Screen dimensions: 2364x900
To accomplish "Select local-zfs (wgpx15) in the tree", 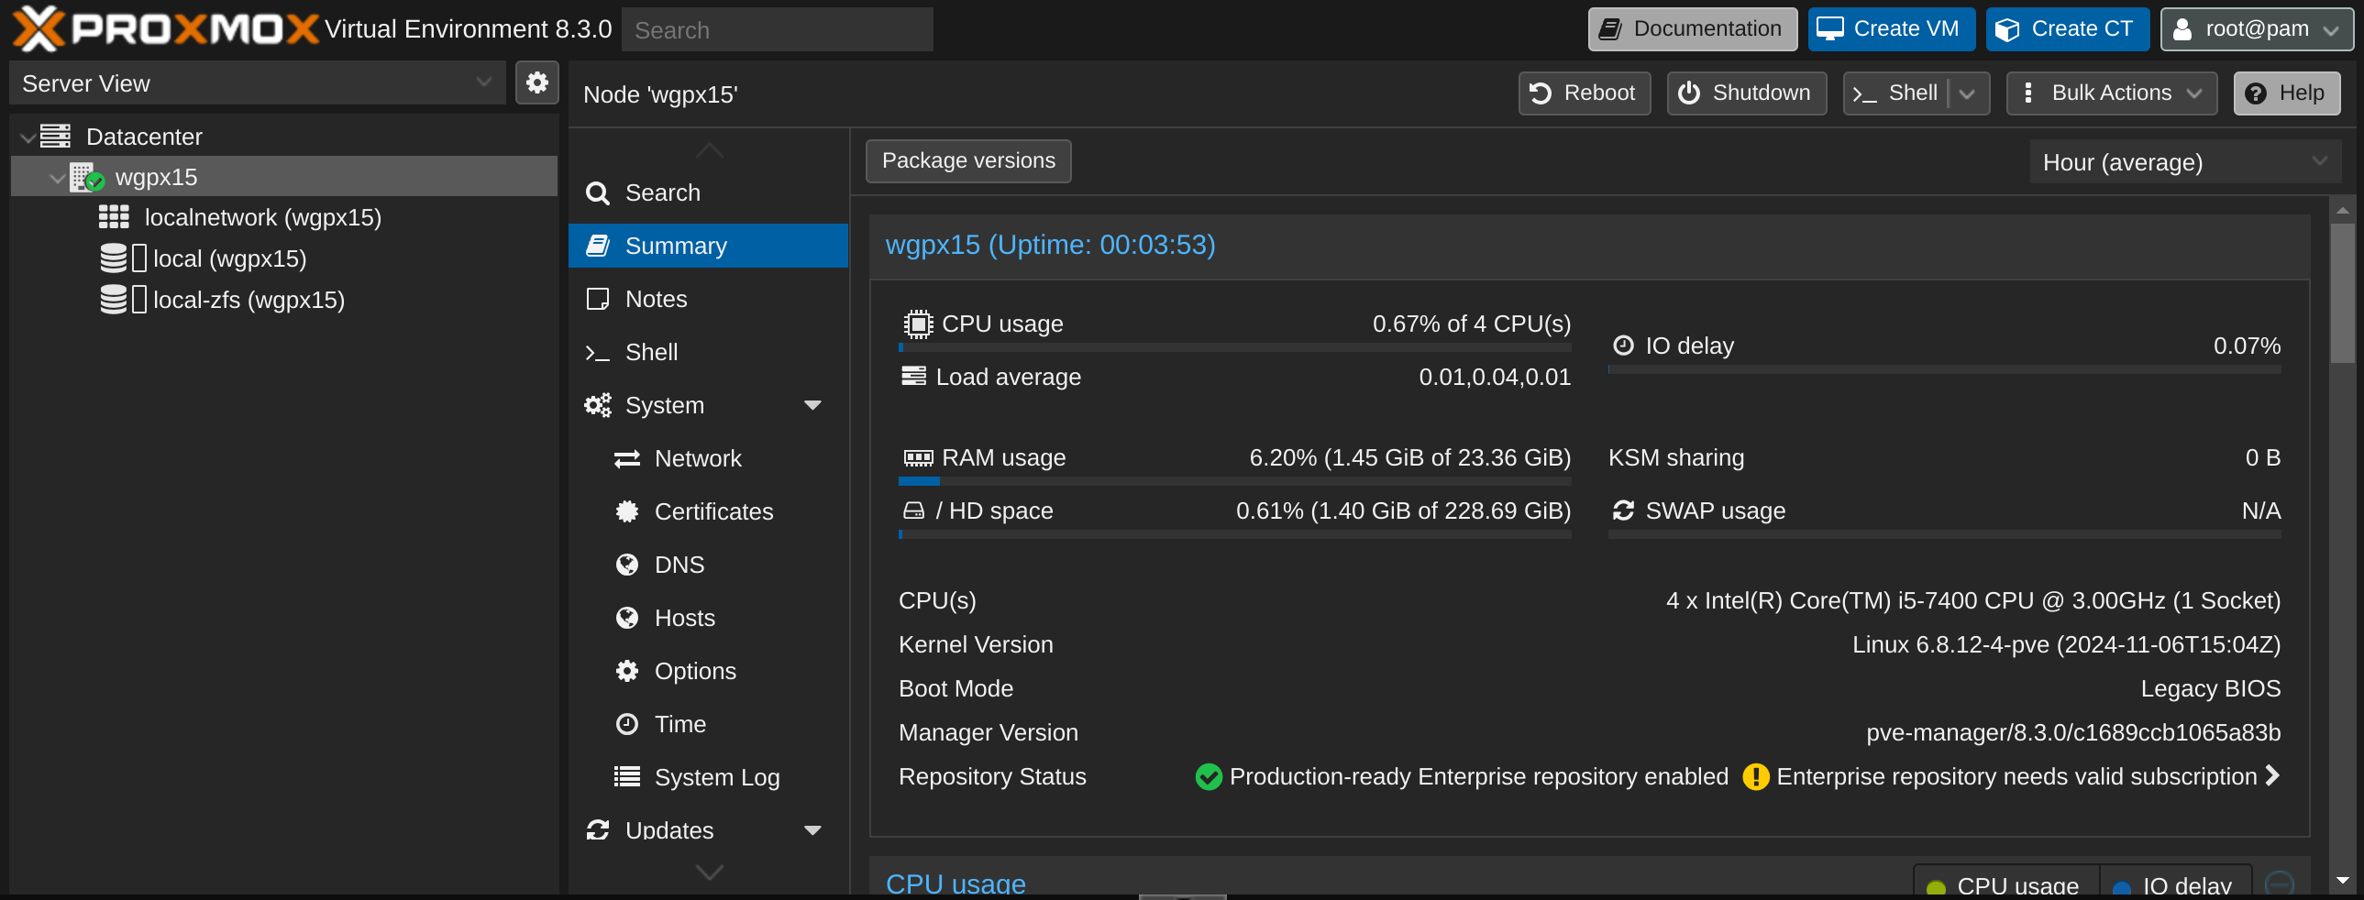I will click(249, 300).
